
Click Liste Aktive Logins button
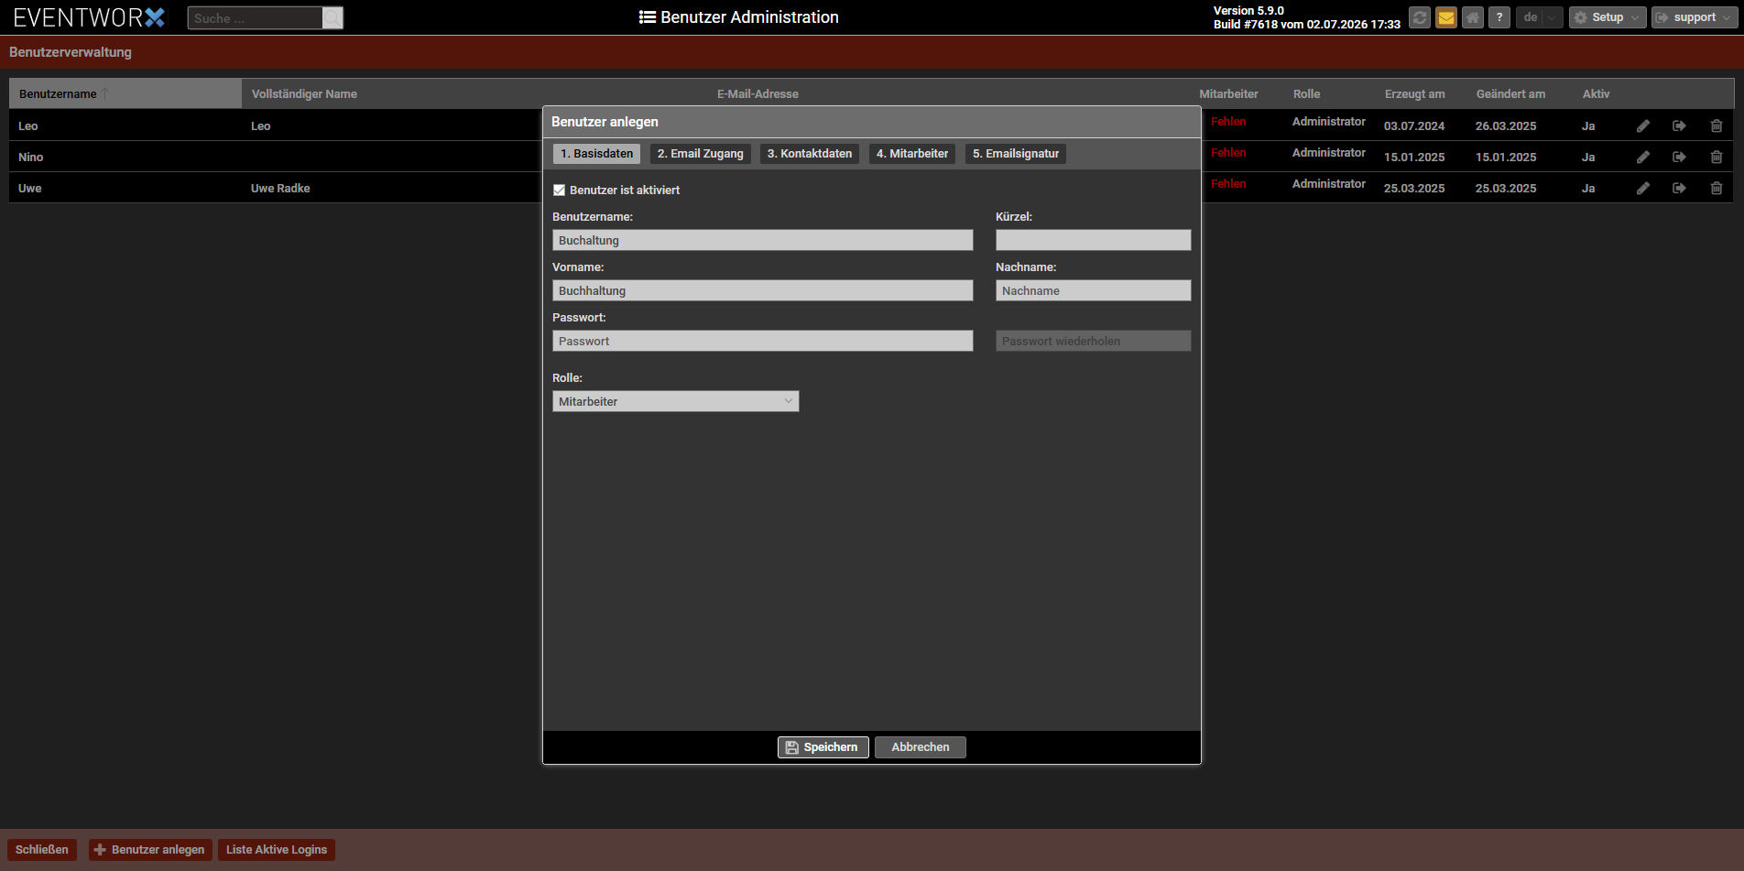click(x=277, y=850)
